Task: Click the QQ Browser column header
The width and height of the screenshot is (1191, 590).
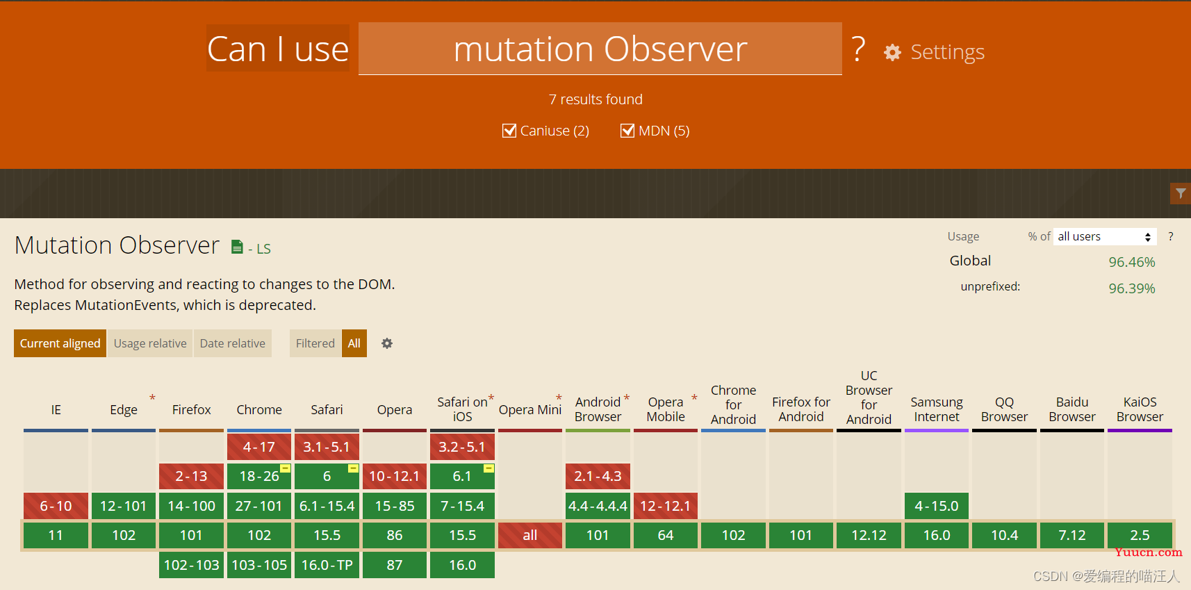Action: [x=1004, y=409]
